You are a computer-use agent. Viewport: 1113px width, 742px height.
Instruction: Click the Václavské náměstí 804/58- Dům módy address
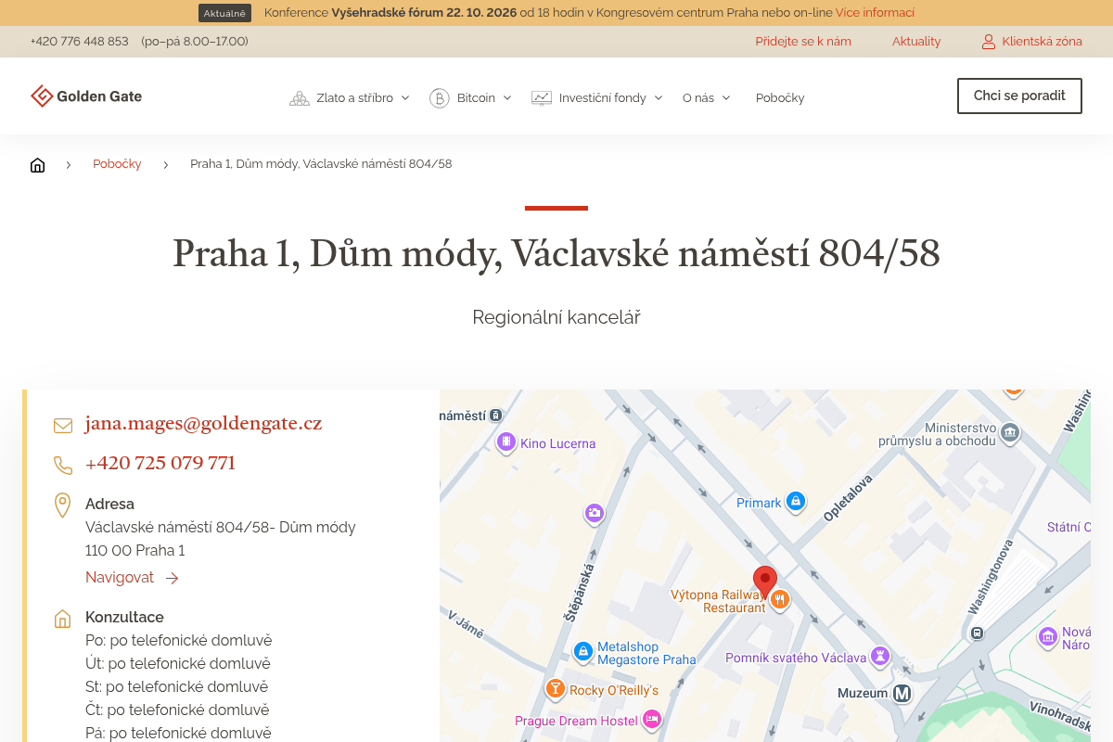221,528
